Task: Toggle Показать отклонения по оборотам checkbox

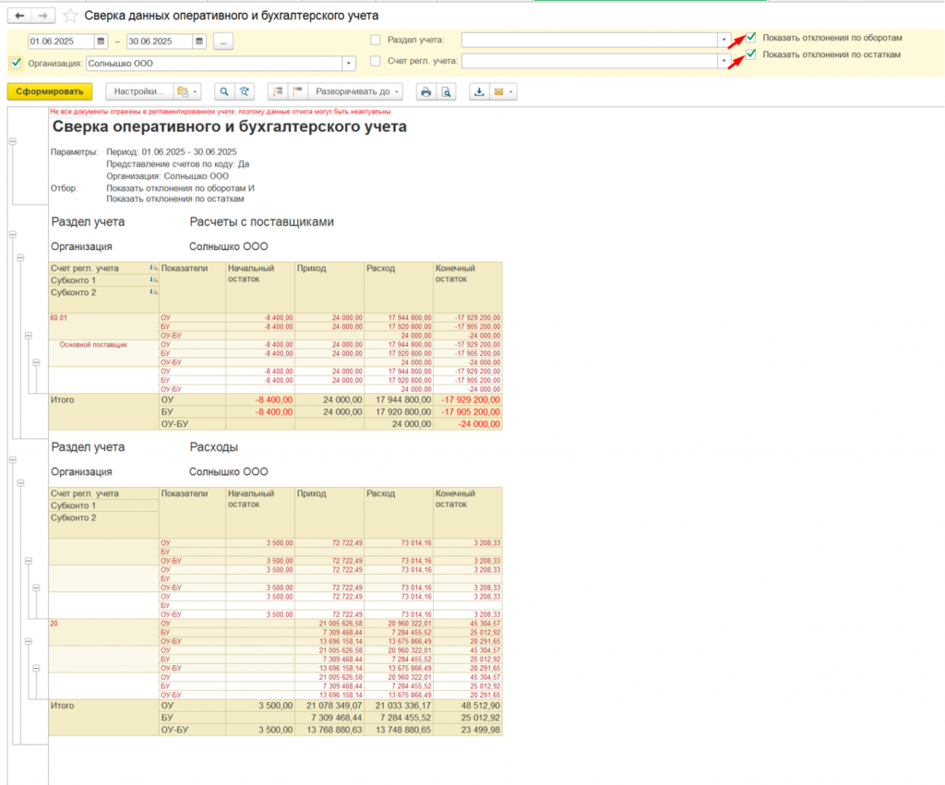Action: [751, 38]
